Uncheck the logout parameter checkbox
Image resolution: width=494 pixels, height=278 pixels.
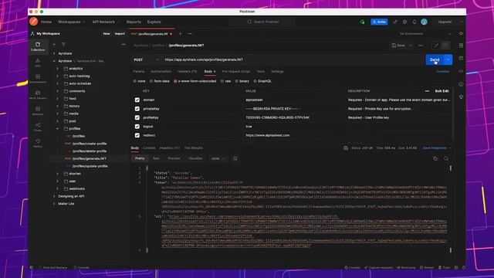tap(137, 127)
